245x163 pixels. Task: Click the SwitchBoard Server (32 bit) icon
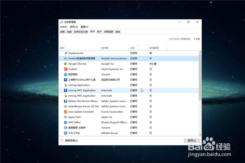click(x=66, y=106)
